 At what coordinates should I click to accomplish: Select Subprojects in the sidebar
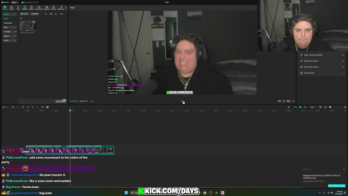coord(8,23)
